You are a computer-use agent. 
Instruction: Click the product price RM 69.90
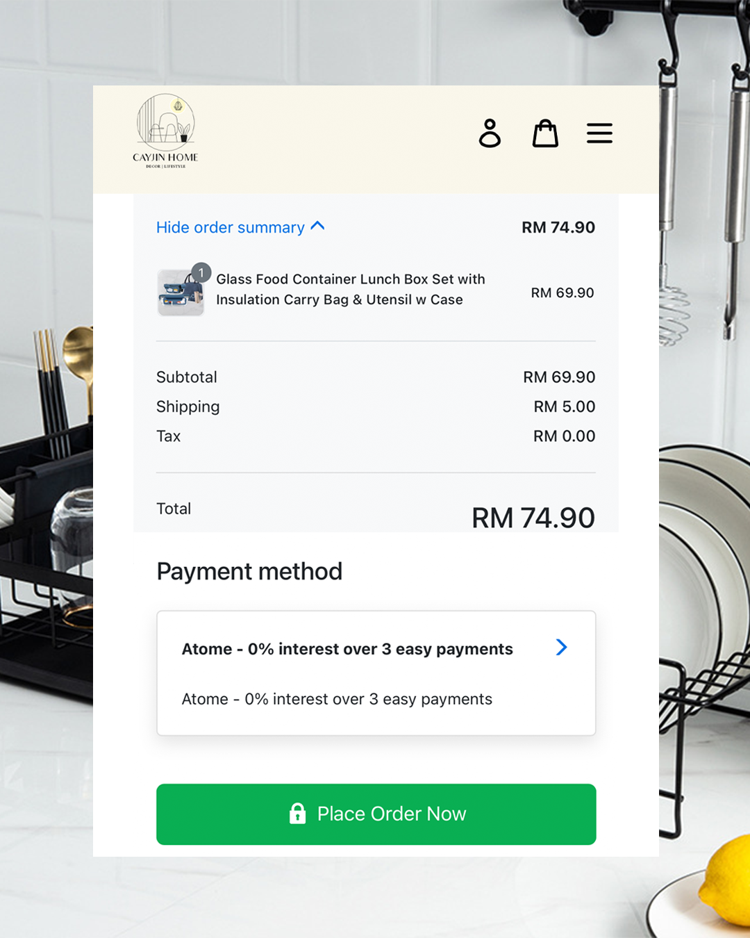point(562,293)
